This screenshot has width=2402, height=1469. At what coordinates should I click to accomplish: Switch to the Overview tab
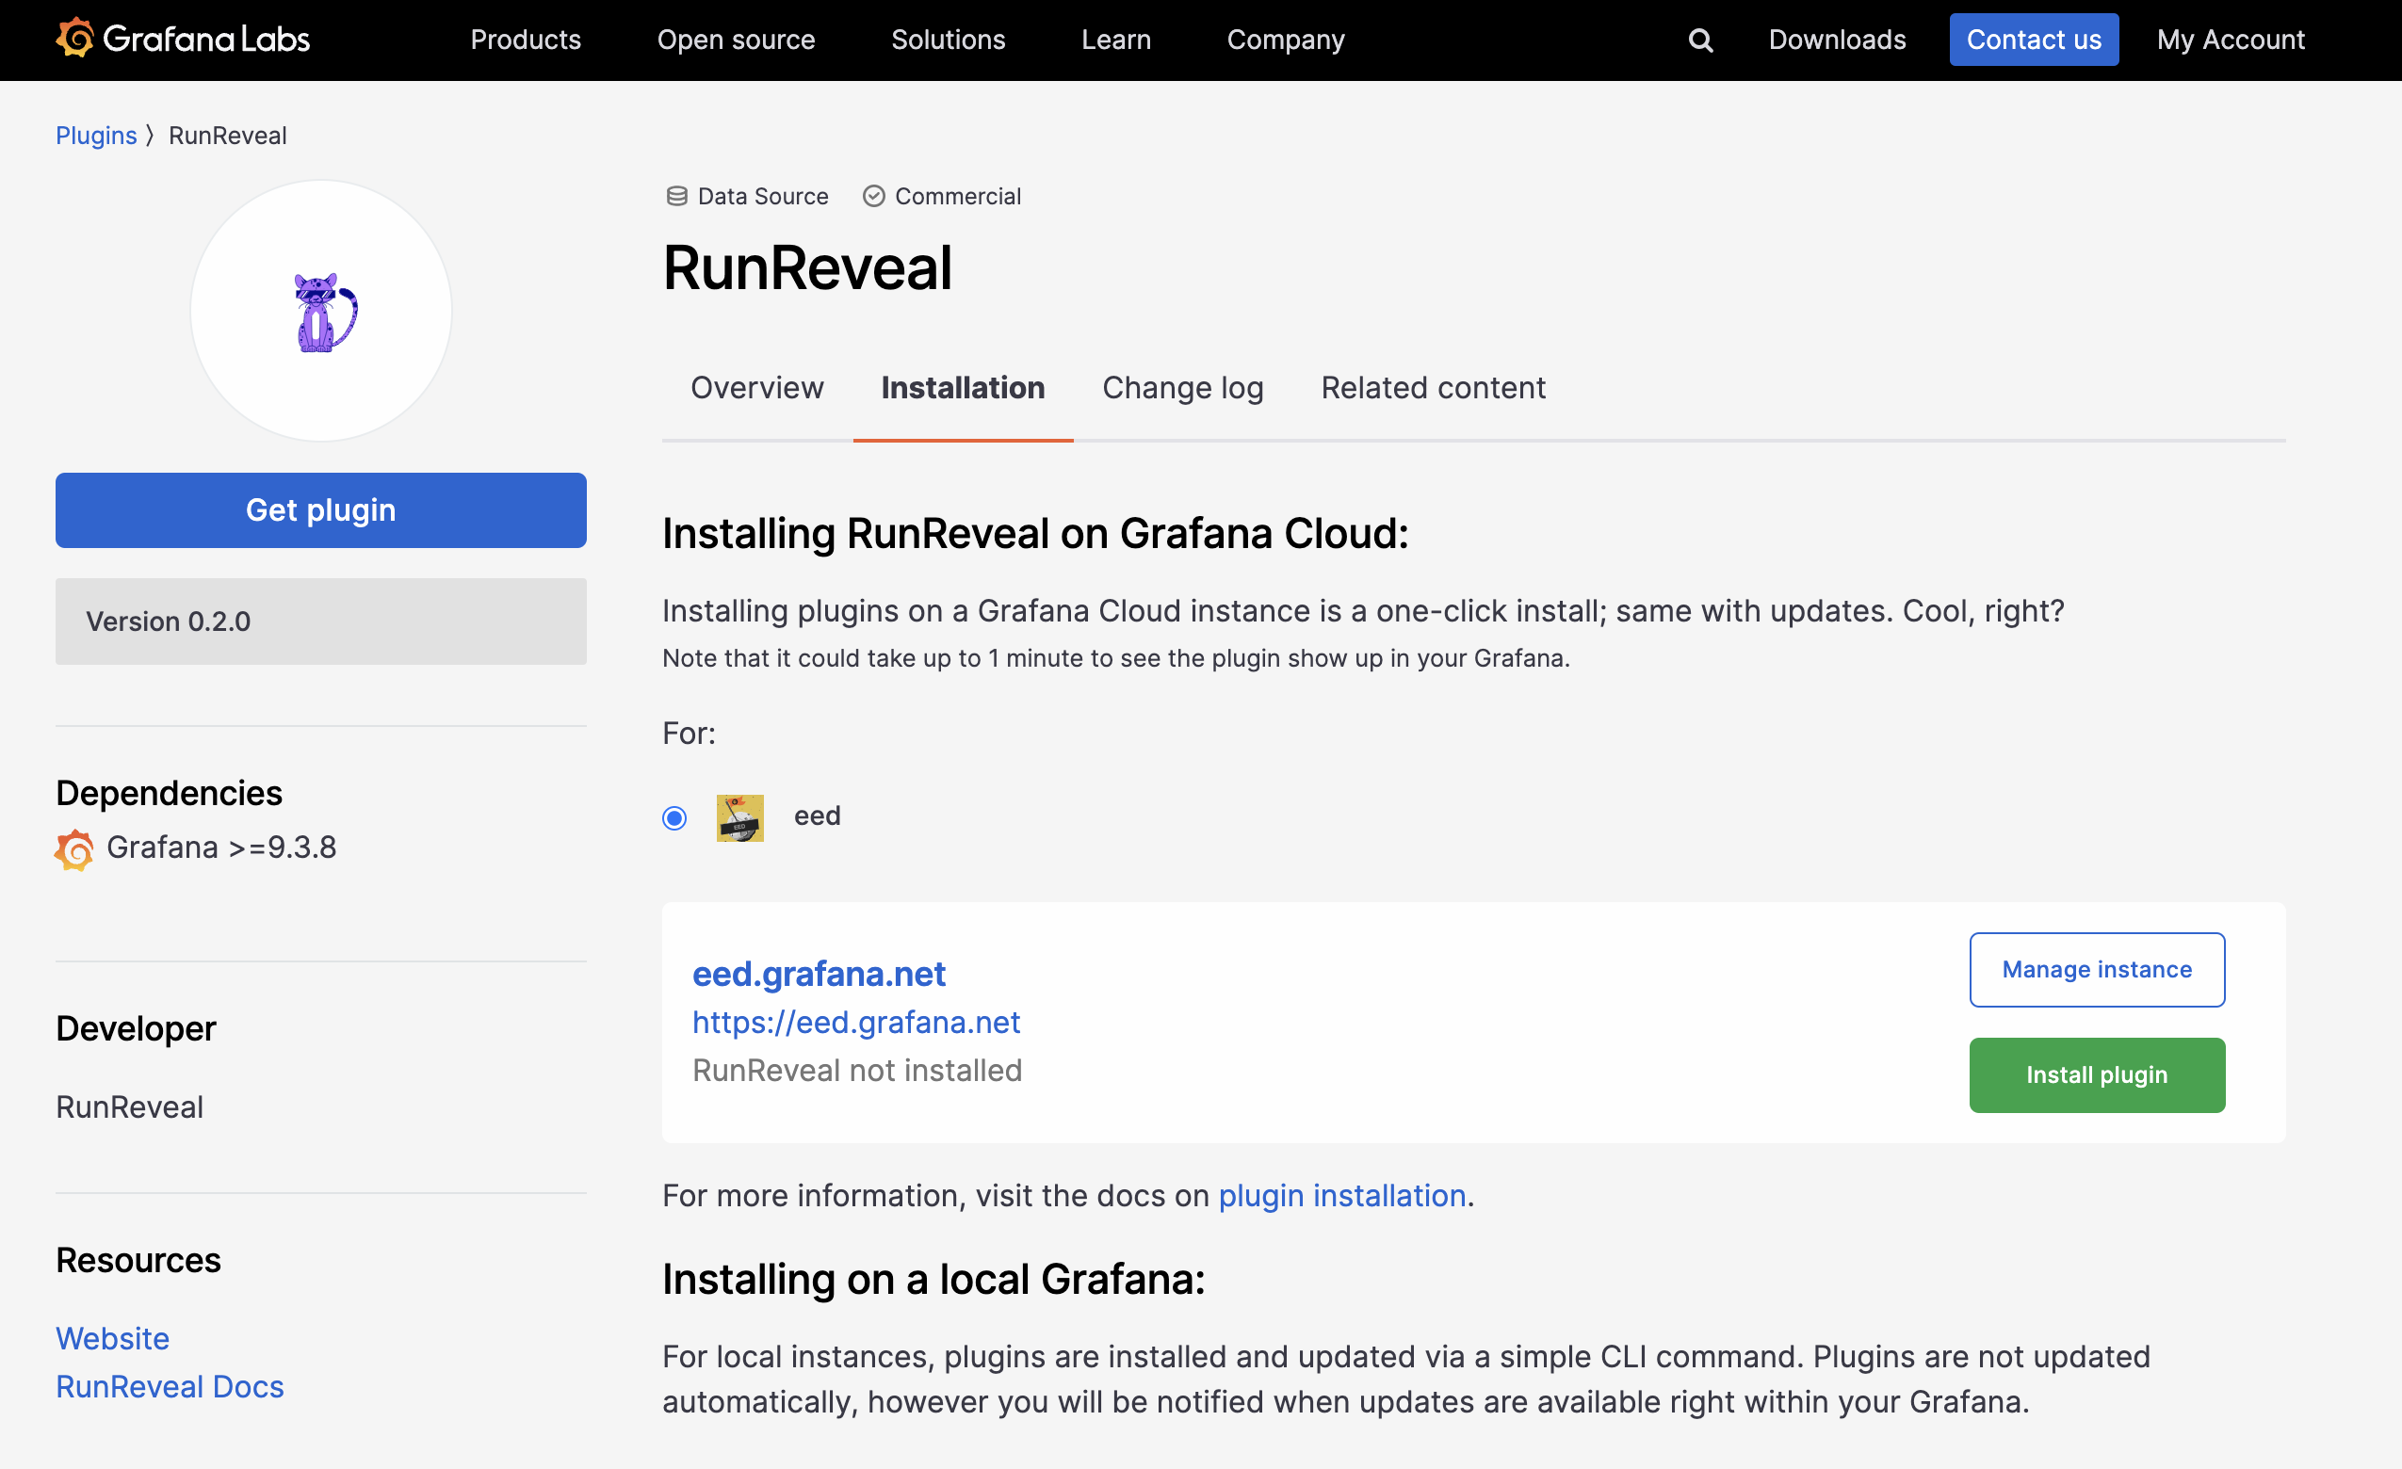point(756,388)
